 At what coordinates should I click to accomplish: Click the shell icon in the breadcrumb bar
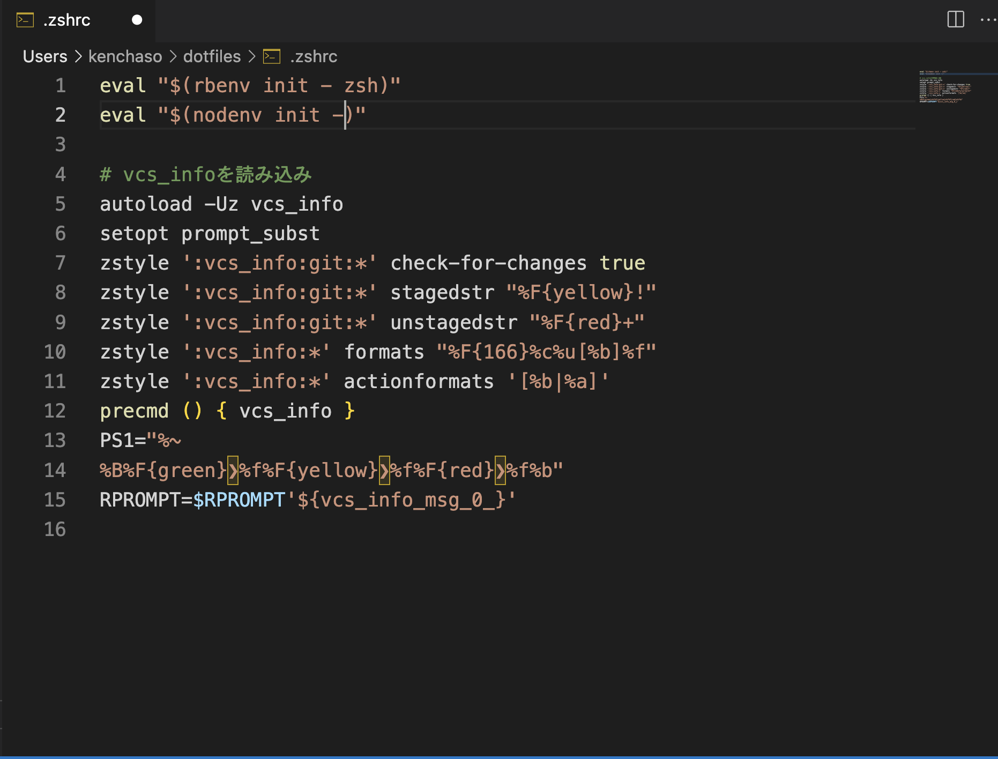(x=272, y=56)
